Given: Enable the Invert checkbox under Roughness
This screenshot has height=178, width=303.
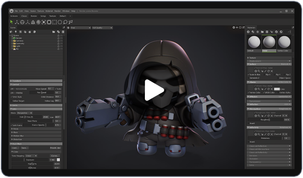Looking at the screenshot, I should [248, 123].
